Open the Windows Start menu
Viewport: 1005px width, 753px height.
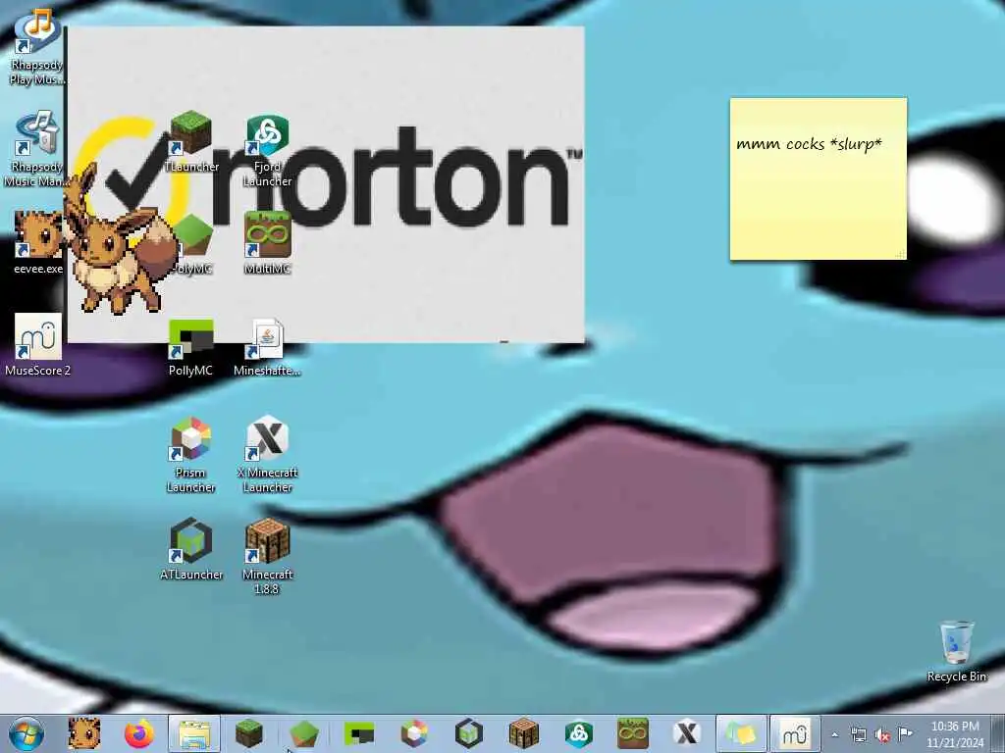[x=26, y=733]
